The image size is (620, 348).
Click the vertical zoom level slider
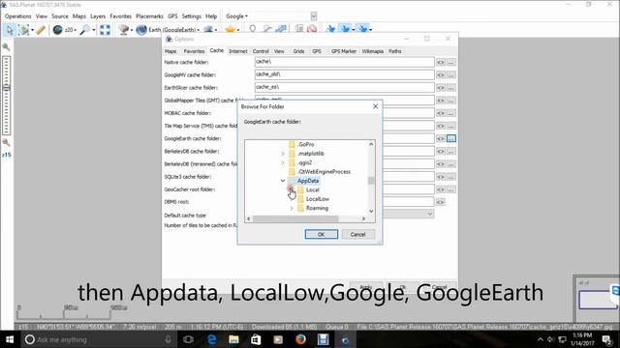[7, 96]
